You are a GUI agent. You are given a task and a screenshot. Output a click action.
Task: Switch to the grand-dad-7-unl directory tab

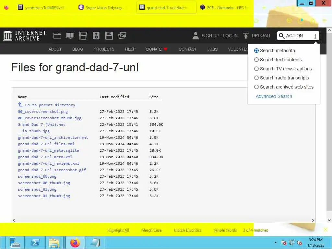pyautogui.click(x=166, y=8)
